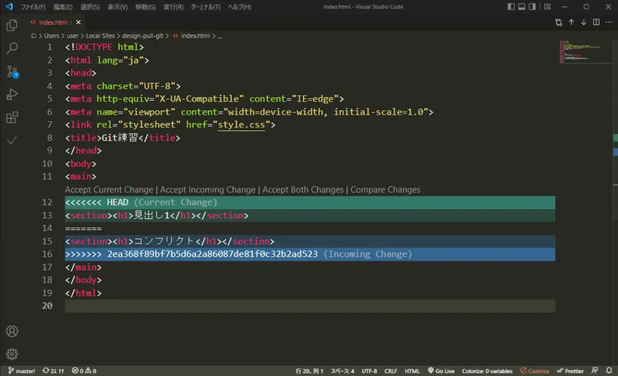The height and width of the screenshot is (376, 618).
Task: Open the Extensions view
Action: [12, 117]
